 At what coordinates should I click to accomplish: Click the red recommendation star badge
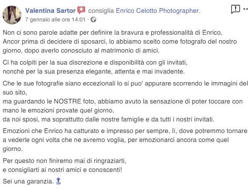[x=81, y=10]
